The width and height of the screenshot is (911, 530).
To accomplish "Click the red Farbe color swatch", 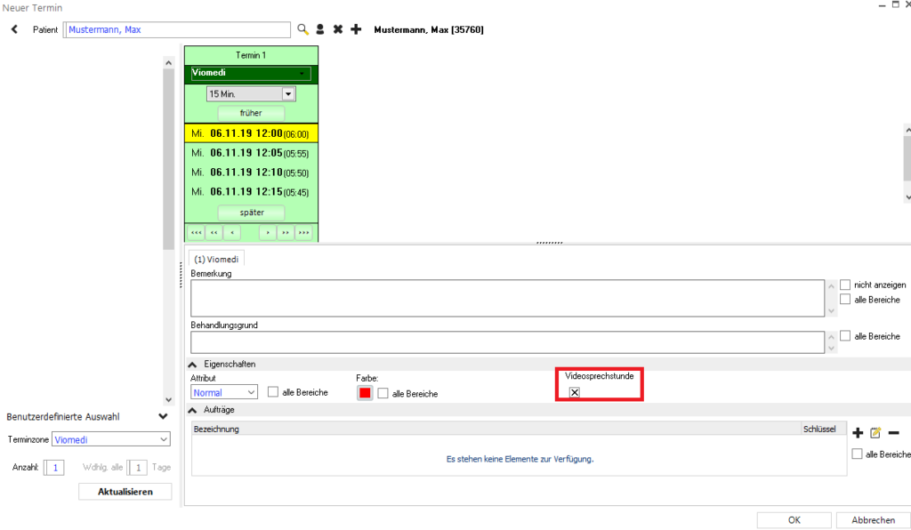I will click(x=364, y=393).
